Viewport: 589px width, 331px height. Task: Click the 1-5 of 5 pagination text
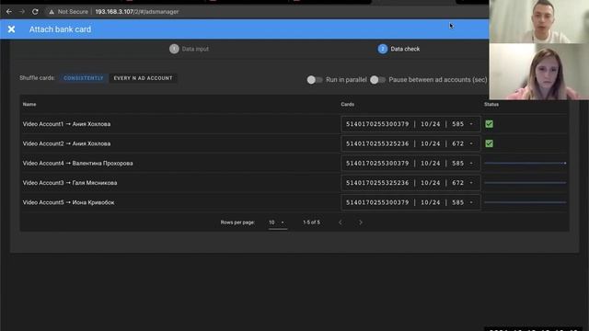click(x=311, y=223)
